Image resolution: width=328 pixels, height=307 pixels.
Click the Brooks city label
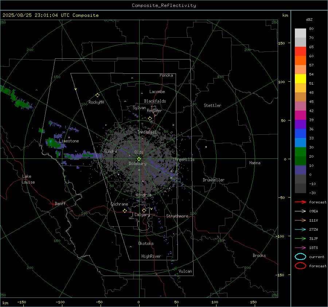(x=259, y=256)
